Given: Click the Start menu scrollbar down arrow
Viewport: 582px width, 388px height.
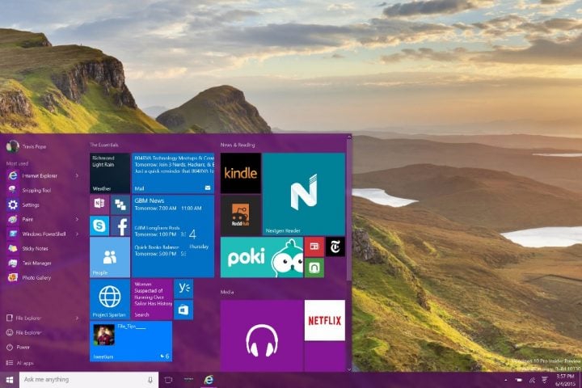Looking at the screenshot, I should click(349, 369).
